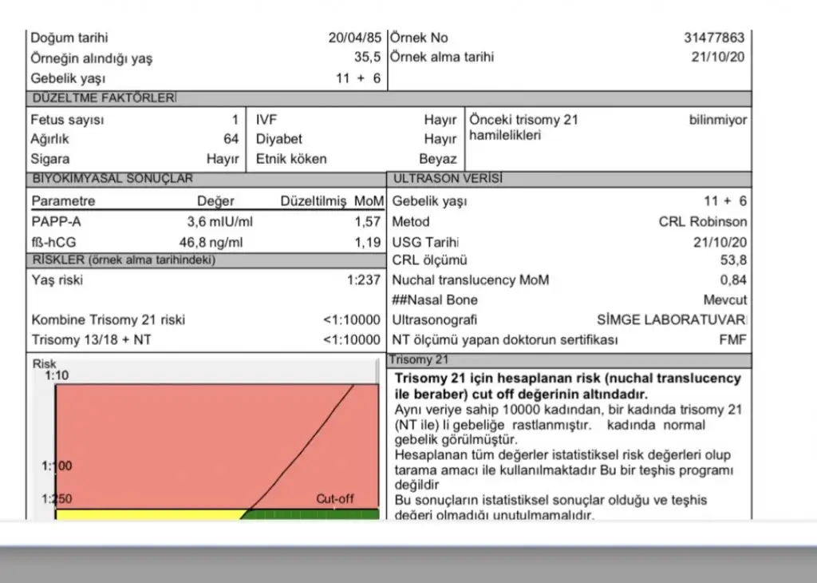Click weight value 64
This screenshot has height=583, width=817.
(231, 139)
